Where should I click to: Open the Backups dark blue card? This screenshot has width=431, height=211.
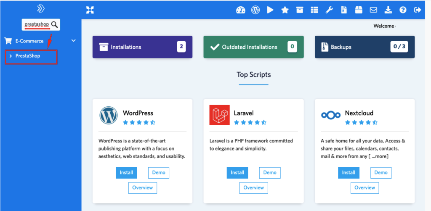(365, 47)
